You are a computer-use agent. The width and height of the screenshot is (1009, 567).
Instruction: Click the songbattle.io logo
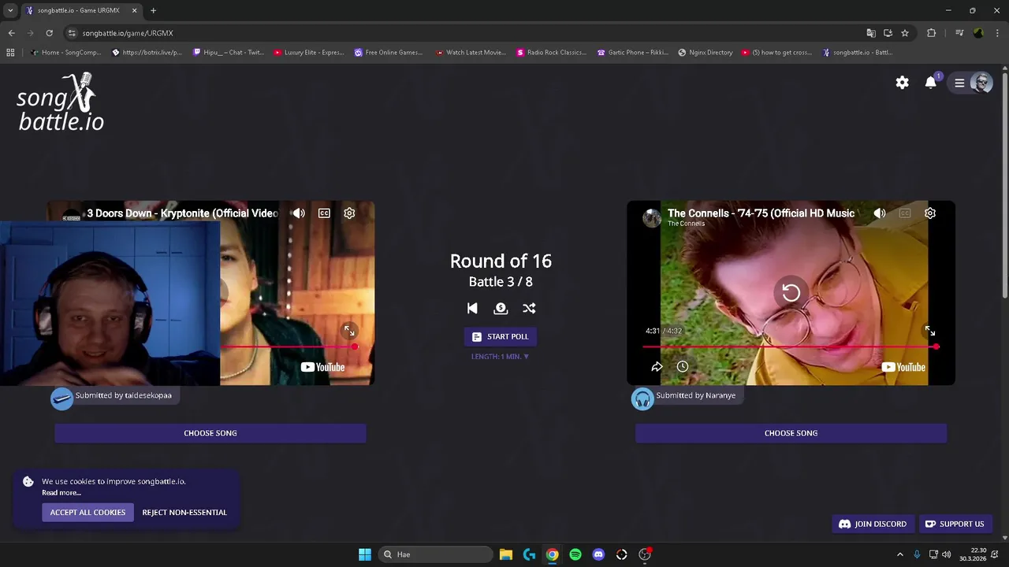[61, 102]
